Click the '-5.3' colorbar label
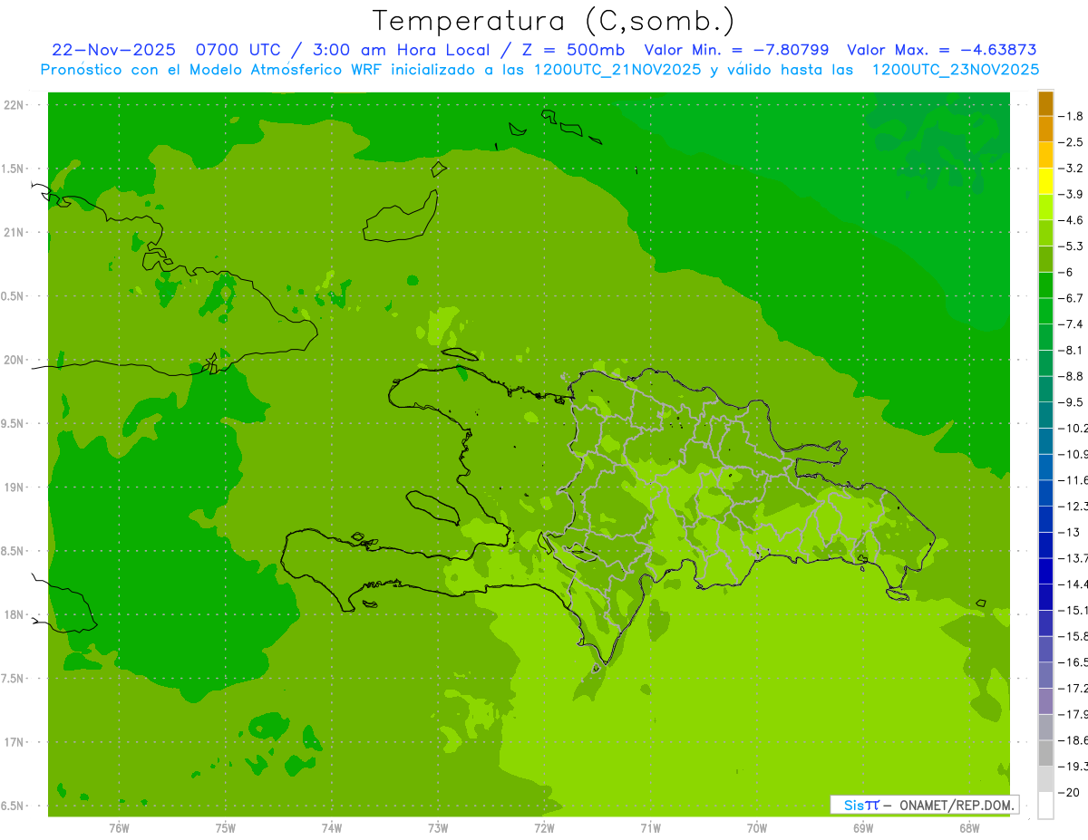Image resolution: width=1088 pixels, height=840 pixels. coord(1071,246)
